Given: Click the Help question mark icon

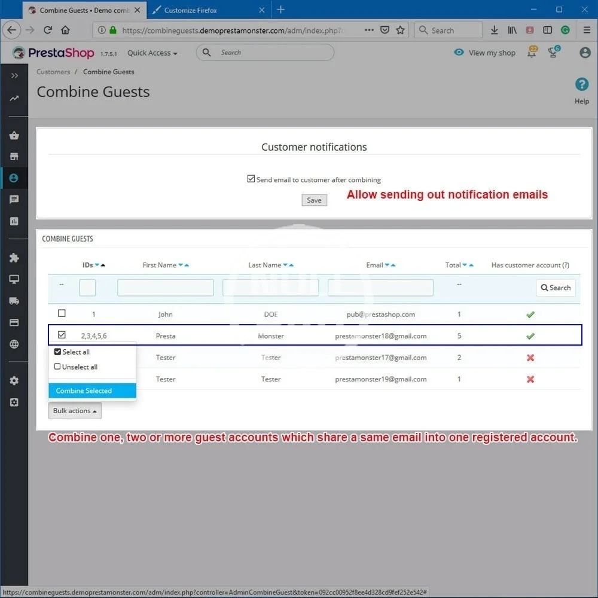Looking at the screenshot, I should coord(581,85).
